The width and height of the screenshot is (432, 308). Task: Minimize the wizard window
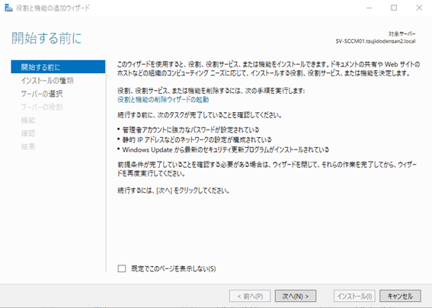pyautogui.click(x=369, y=8)
